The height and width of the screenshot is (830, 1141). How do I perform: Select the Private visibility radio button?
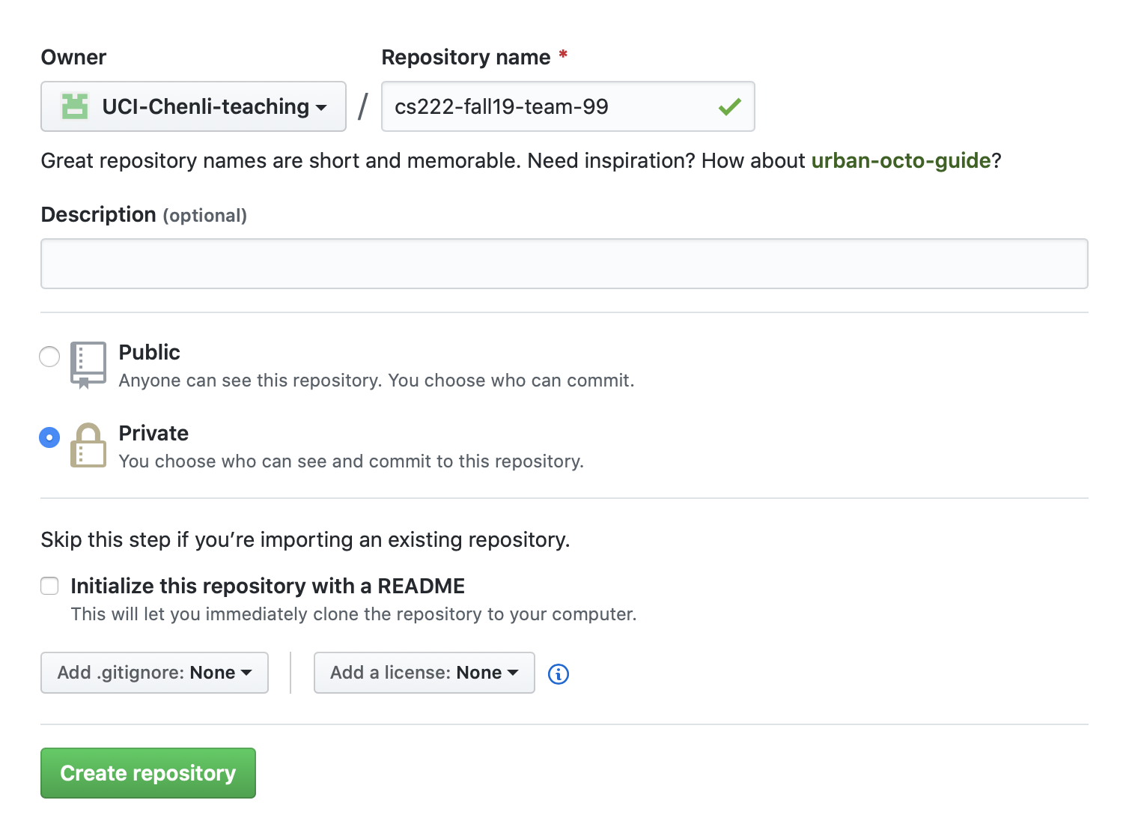click(49, 437)
